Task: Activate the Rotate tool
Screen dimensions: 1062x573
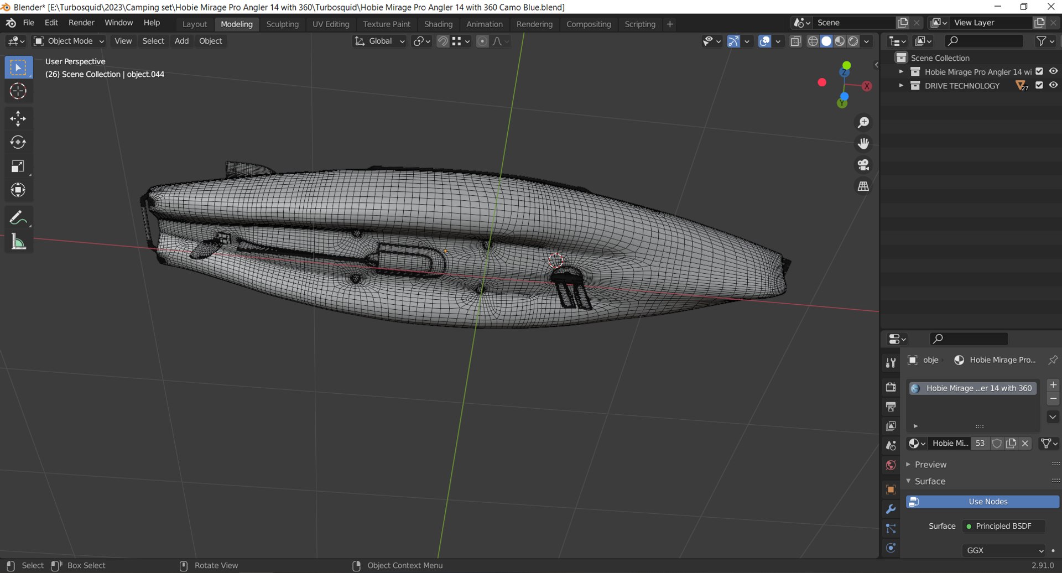Action: (x=18, y=142)
